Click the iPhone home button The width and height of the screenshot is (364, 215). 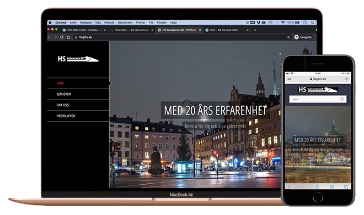pyautogui.click(x=318, y=197)
